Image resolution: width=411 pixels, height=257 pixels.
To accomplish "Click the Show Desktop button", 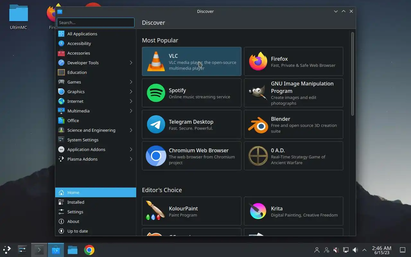I will [x=402, y=250].
